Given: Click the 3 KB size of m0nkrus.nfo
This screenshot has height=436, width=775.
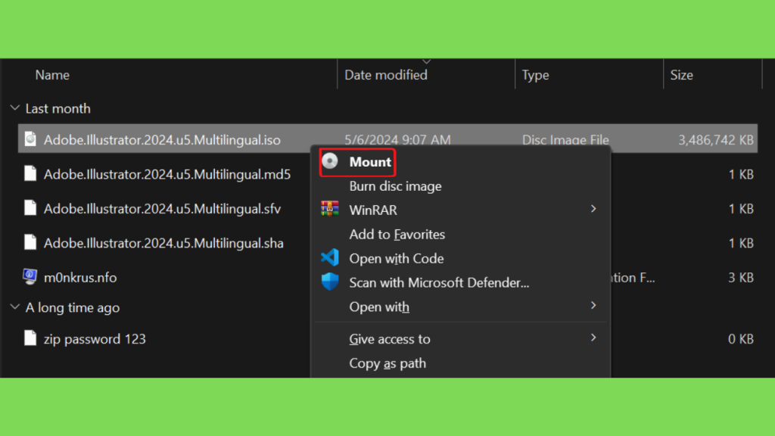Looking at the screenshot, I should (740, 277).
